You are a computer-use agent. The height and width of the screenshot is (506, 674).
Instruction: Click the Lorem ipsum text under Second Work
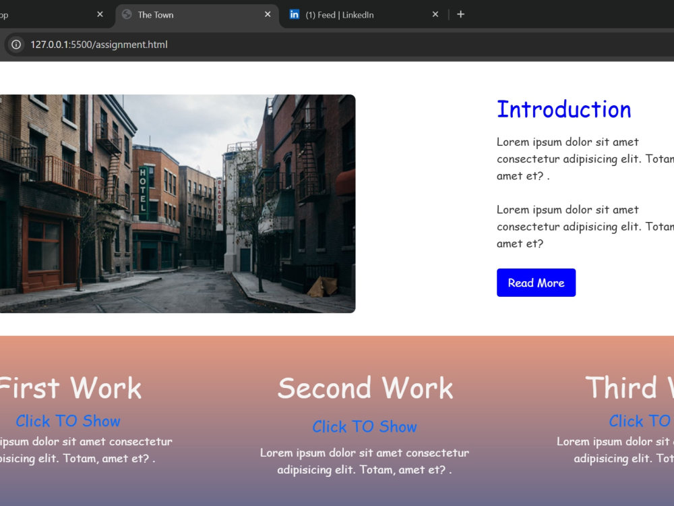pos(365,461)
